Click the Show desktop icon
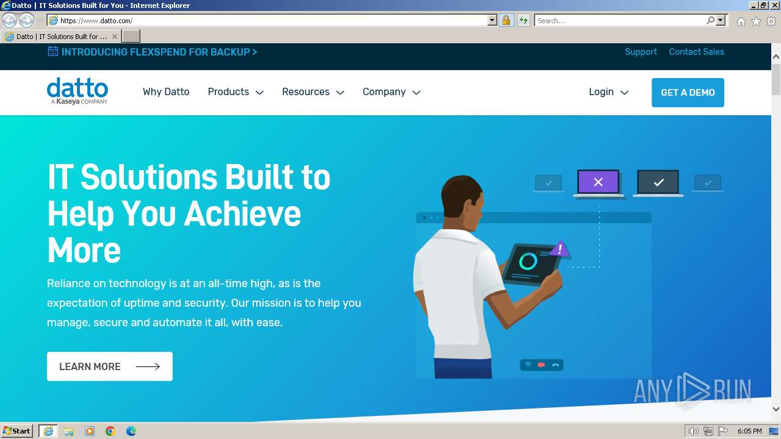Image resolution: width=781 pixels, height=439 pixels. coord(774,431)
